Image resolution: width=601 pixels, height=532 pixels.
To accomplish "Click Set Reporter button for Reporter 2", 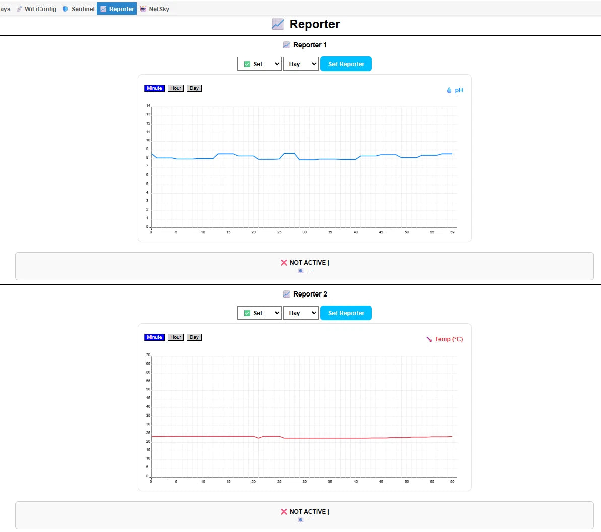I will pyautogui.click(x=346, y=313).
